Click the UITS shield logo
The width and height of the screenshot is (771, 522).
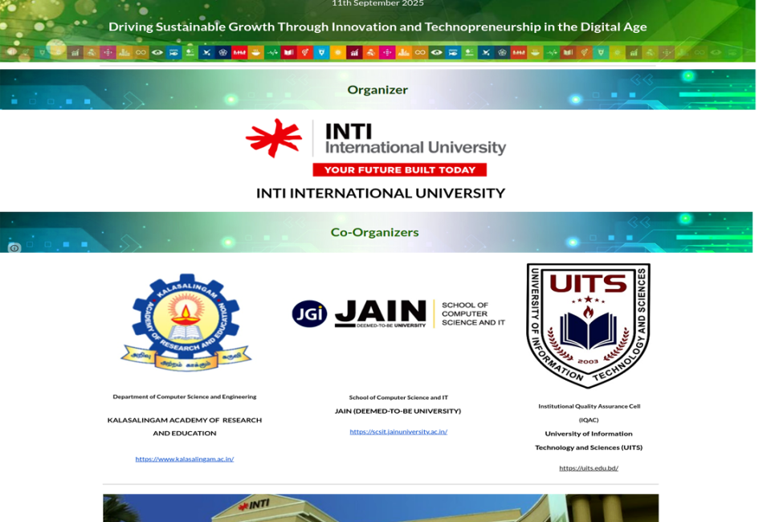click(588, 325)
